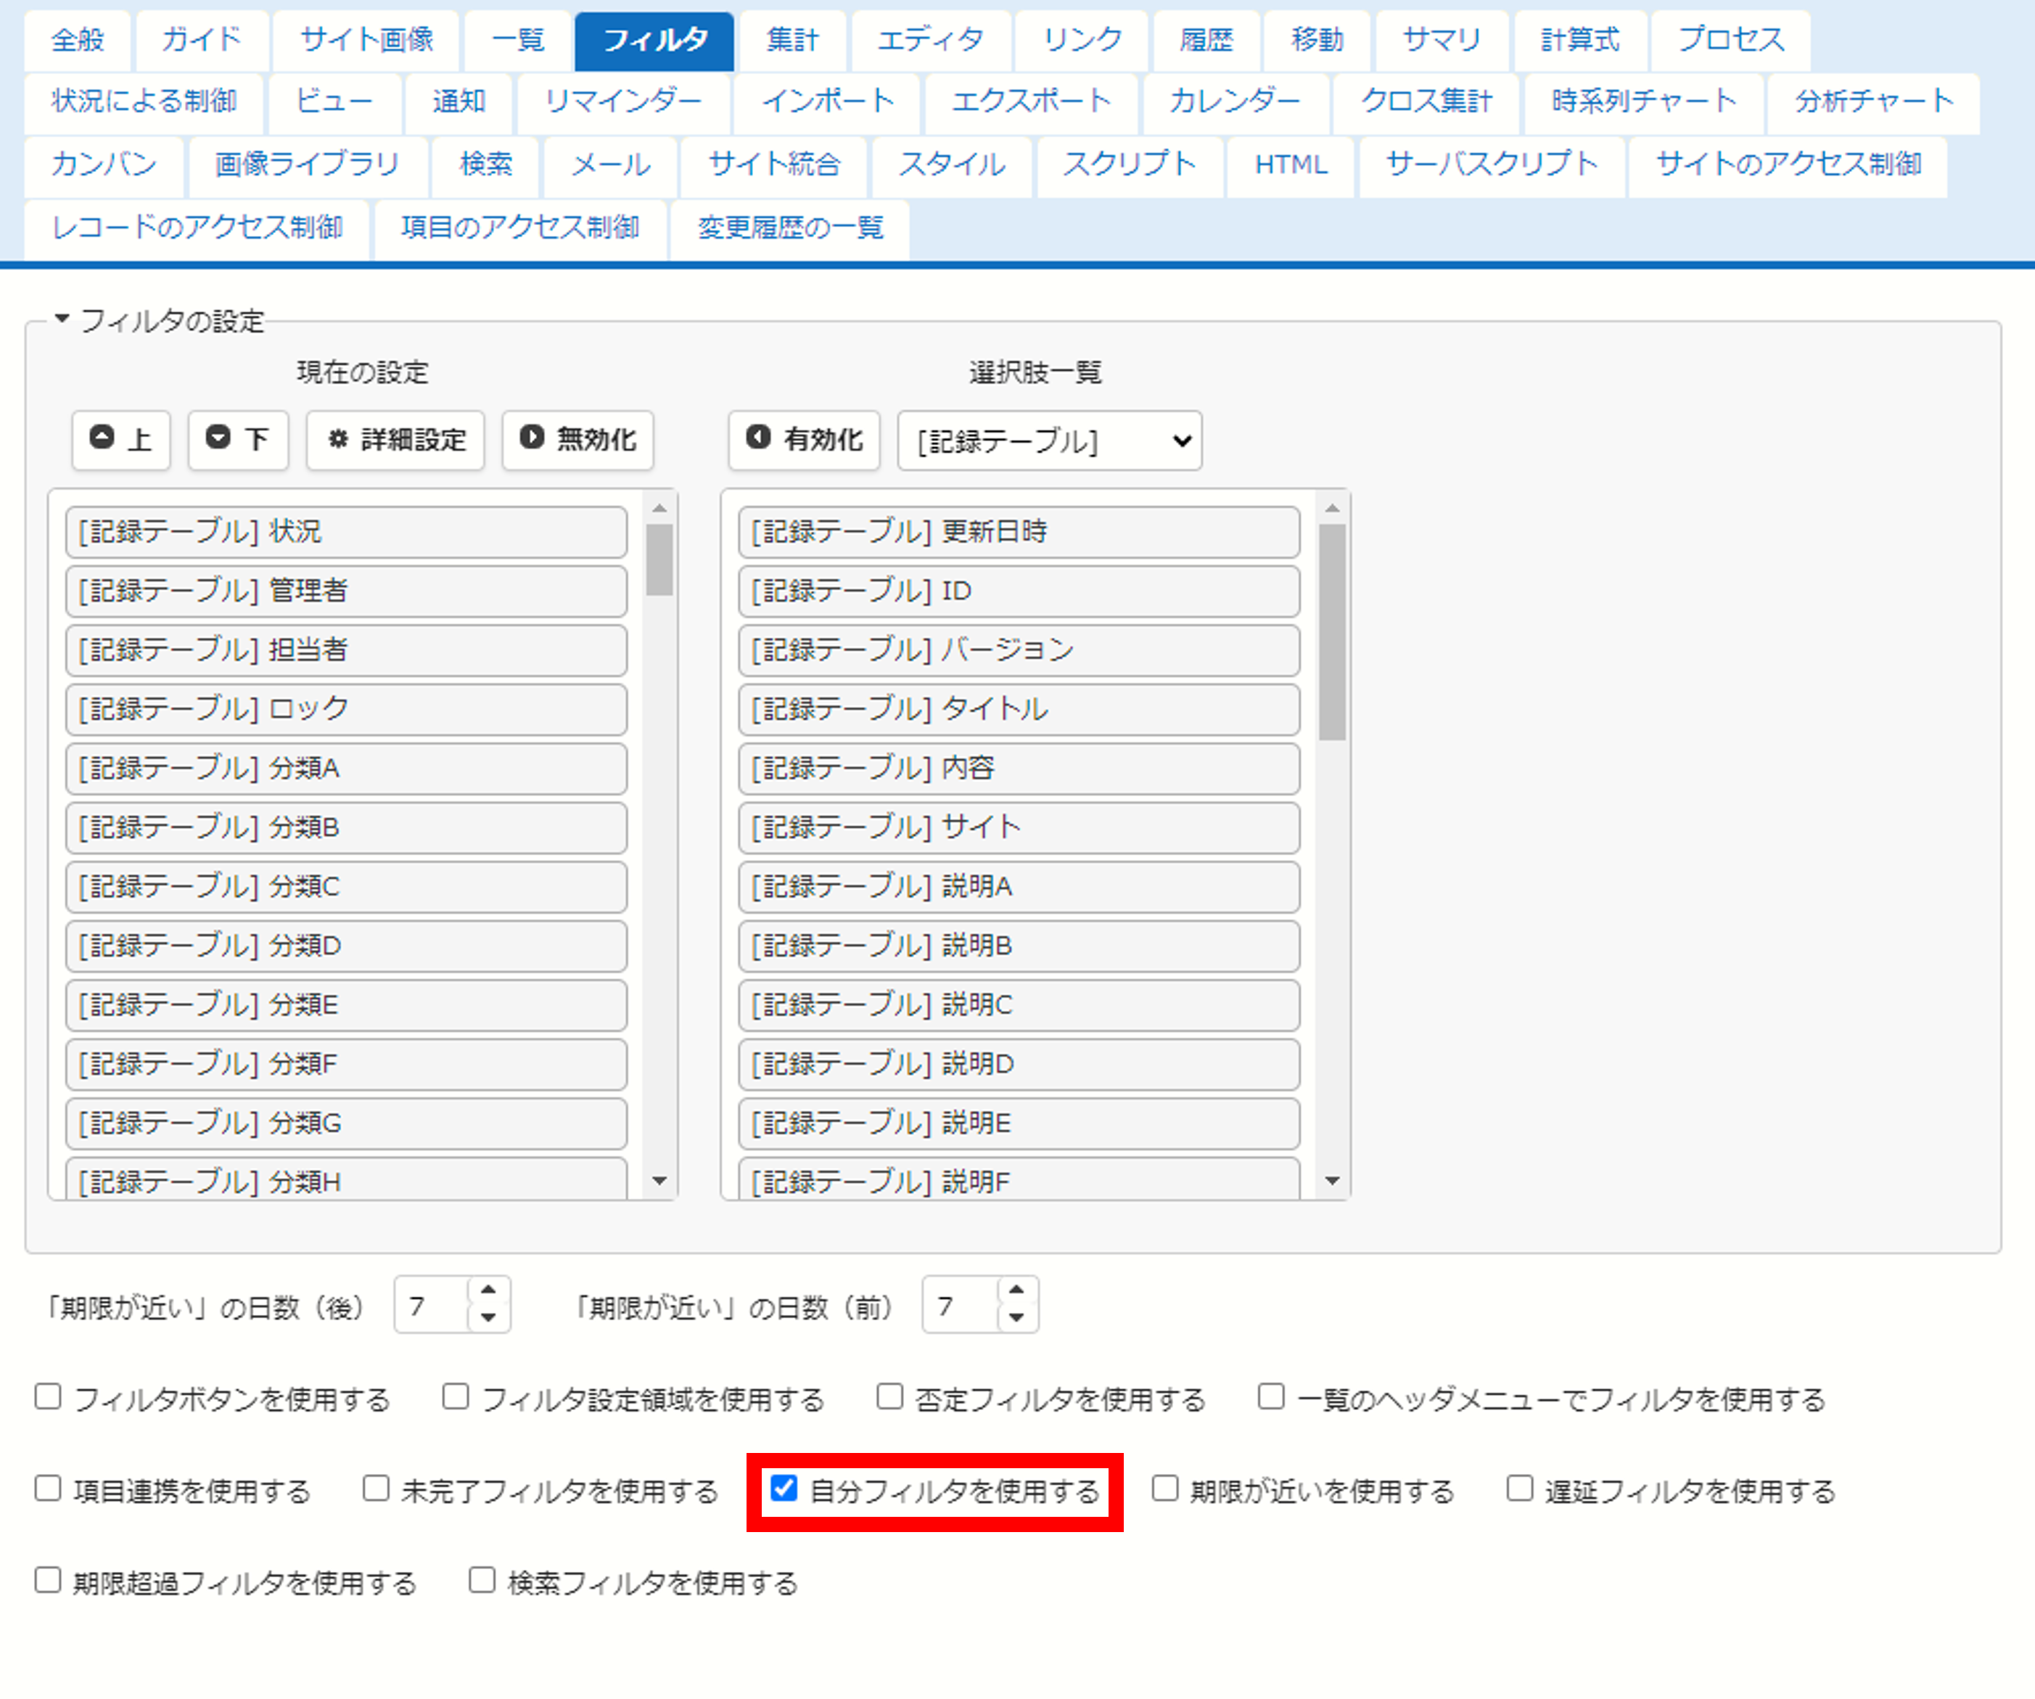Collapse the フィルタの設定 section
Screen dimensions: 2035x1699
pos(159,320)
